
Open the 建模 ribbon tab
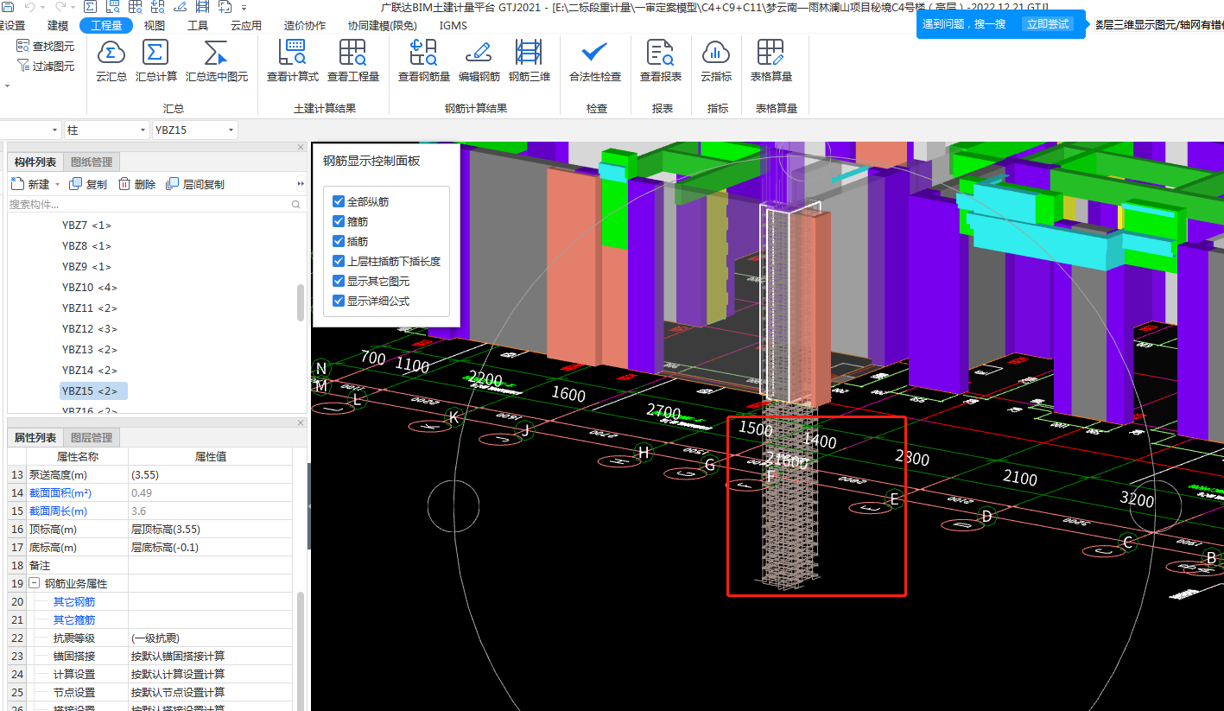(x=58, y=25)
